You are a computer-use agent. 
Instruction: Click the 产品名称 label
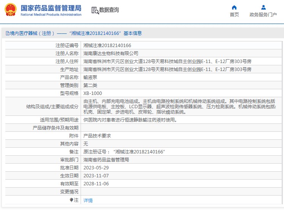click(69, 77)
